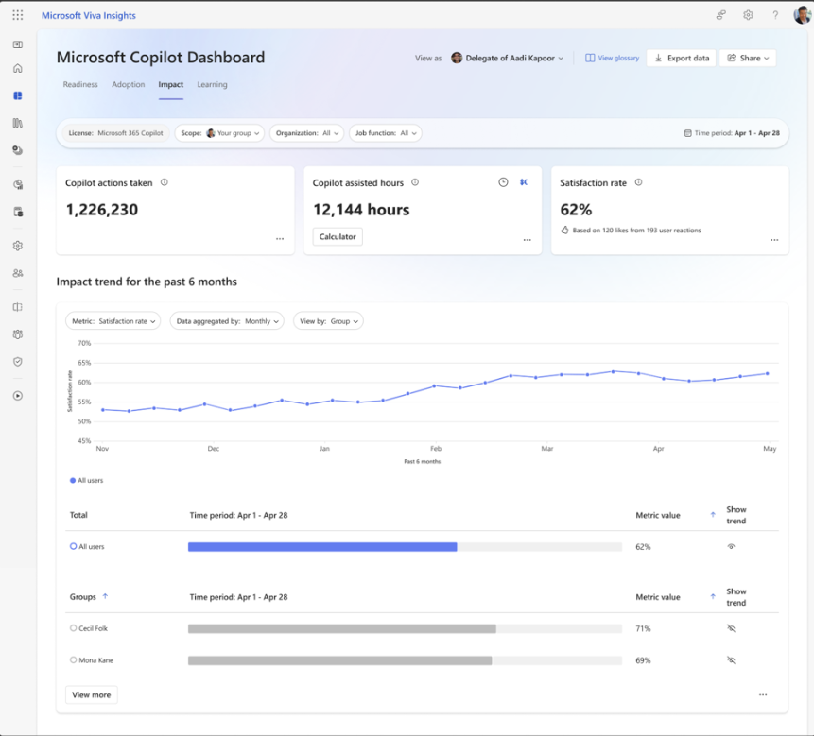Click clock icon on Copilot assisted hours
Image resolution: width=814 pixels, height=736 pixels.
pyautogui.click(x=503, y=182)
